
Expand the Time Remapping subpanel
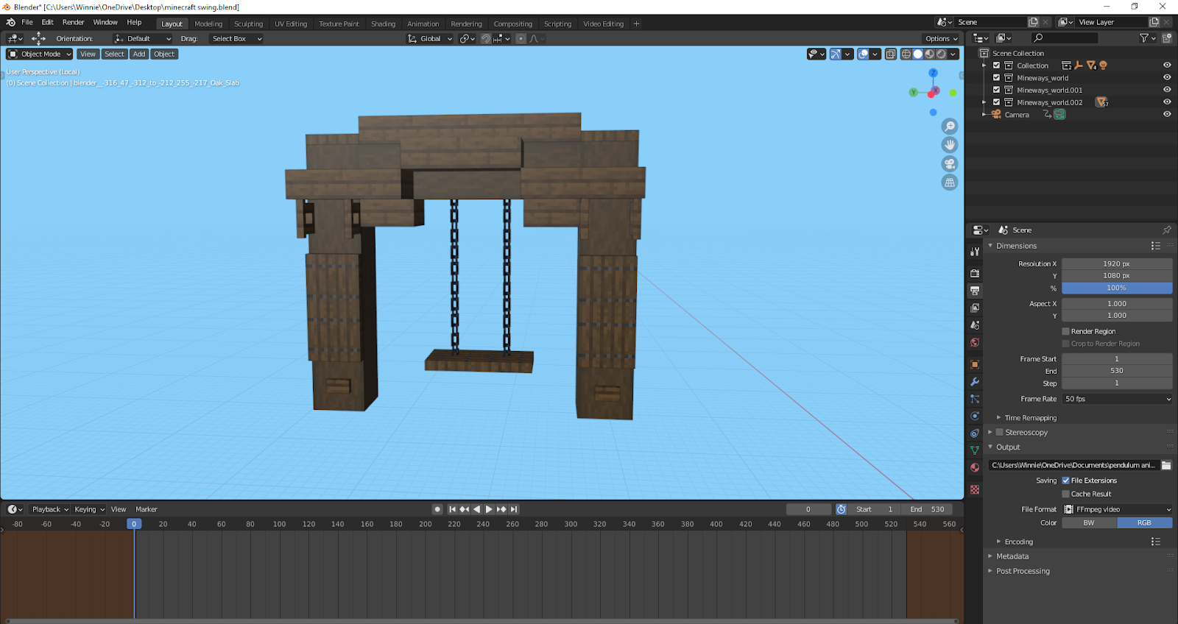click(999, 418)
